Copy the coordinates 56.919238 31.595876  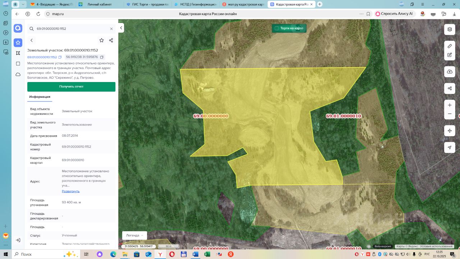pyautogui.click(x=102, y=57)
